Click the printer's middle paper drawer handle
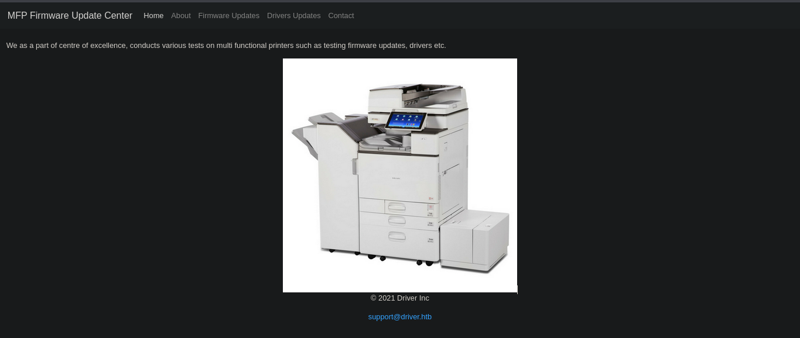 click(x=396, y=220)
